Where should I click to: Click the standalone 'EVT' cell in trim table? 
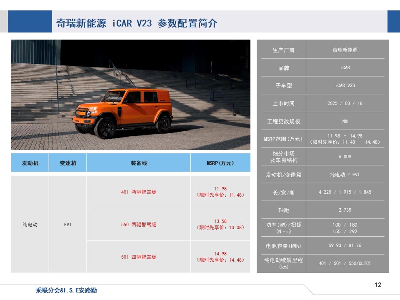tap(67, 225)
